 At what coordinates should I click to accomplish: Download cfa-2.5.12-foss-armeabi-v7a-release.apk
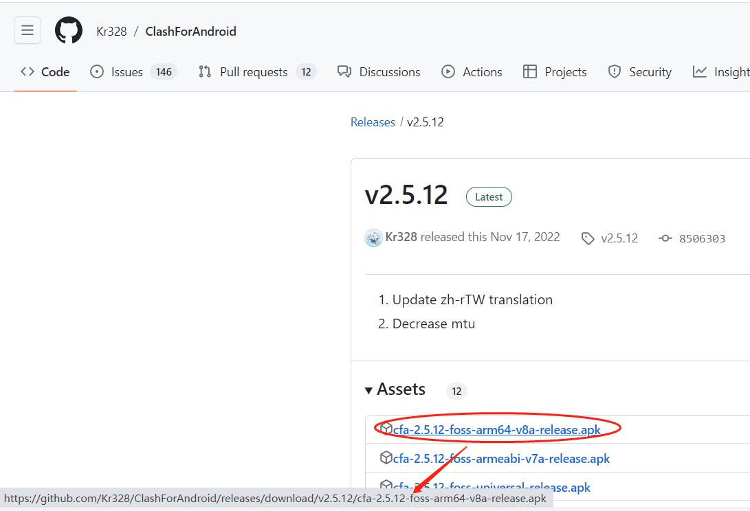click(501, 458)
